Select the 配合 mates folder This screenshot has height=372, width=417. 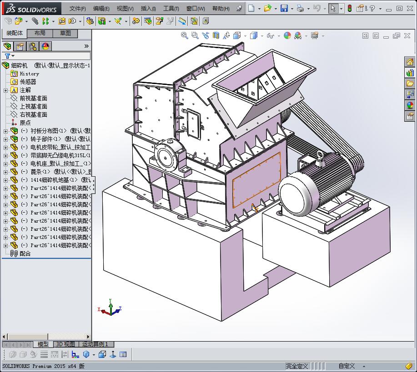click(x=25, y=253)
